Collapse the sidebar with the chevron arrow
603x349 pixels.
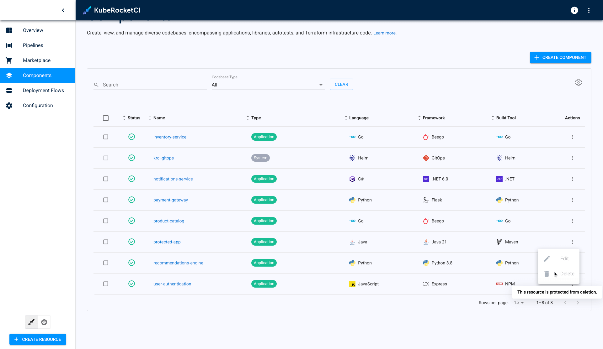pos(63,10)
